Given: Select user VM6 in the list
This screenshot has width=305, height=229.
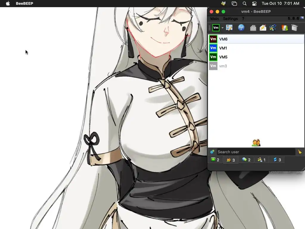Looking at the screenshot, I should [256, 39].
